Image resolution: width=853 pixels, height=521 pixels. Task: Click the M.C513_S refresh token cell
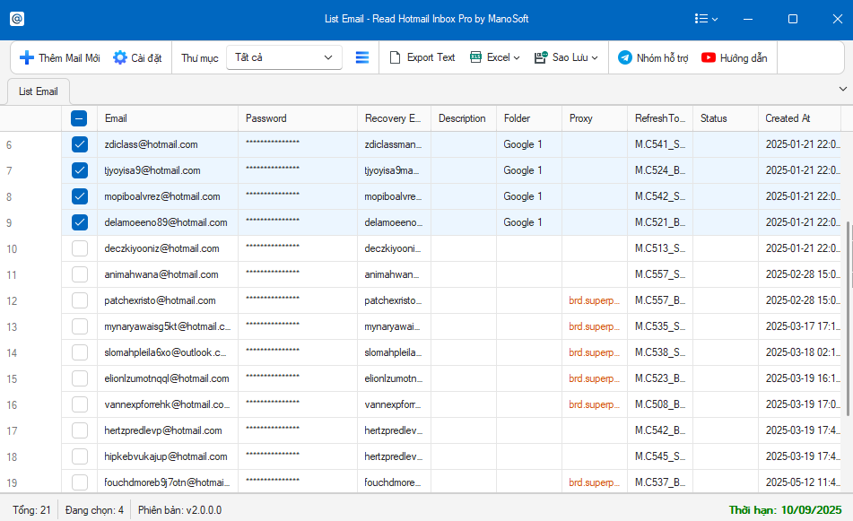pyautogui.click(x=660, y=248)
